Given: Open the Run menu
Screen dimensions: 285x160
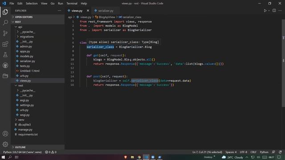Looking at the screenshot, I should point(61,4).
